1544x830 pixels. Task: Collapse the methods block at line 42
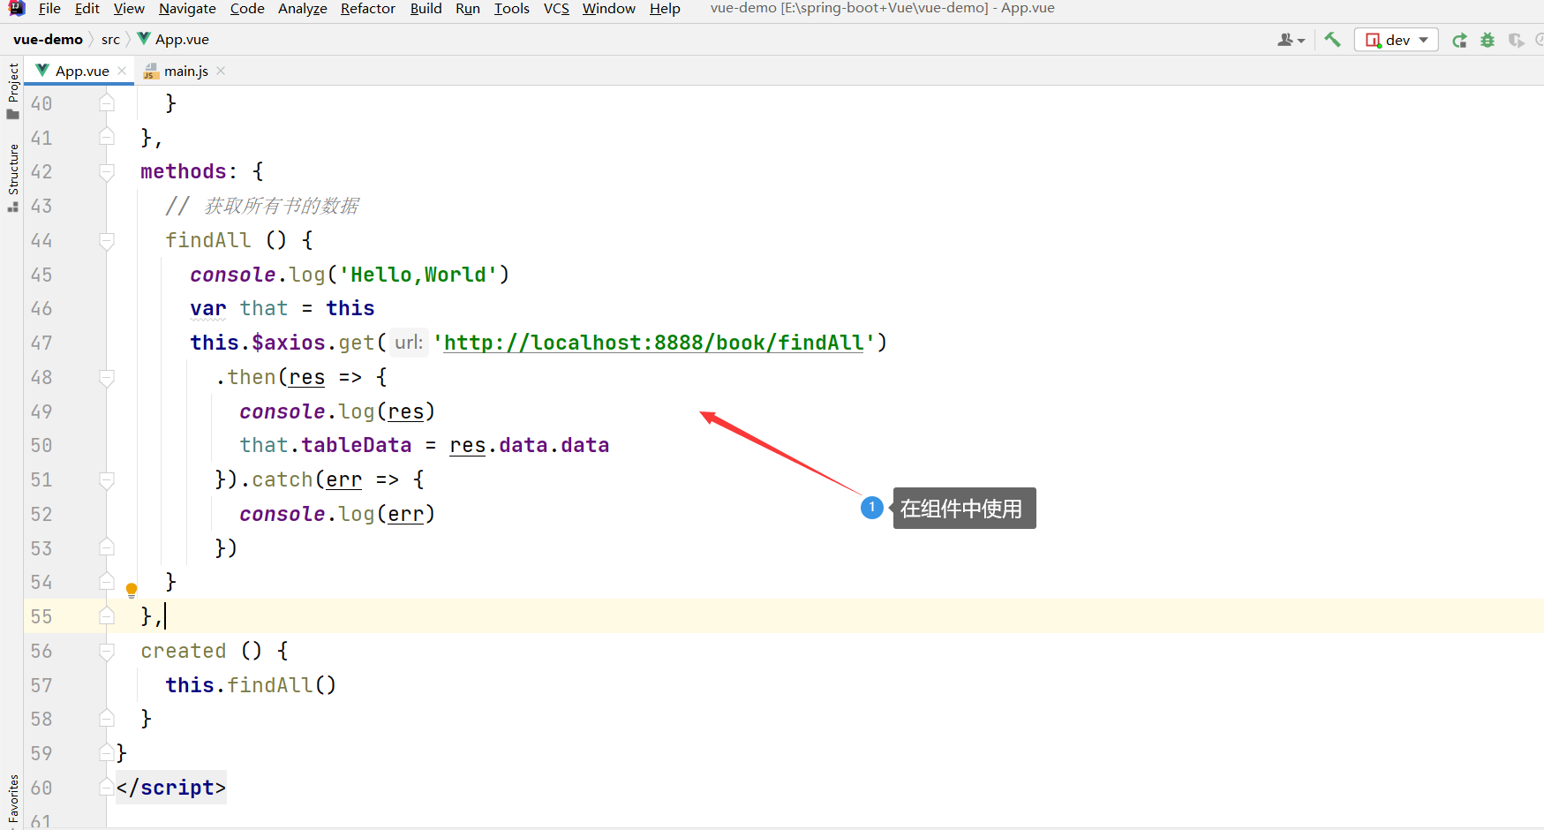[x=107, y=172]
